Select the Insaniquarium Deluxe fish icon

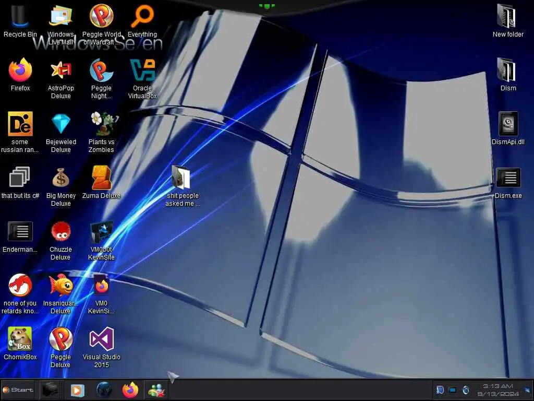pos(62,285)
